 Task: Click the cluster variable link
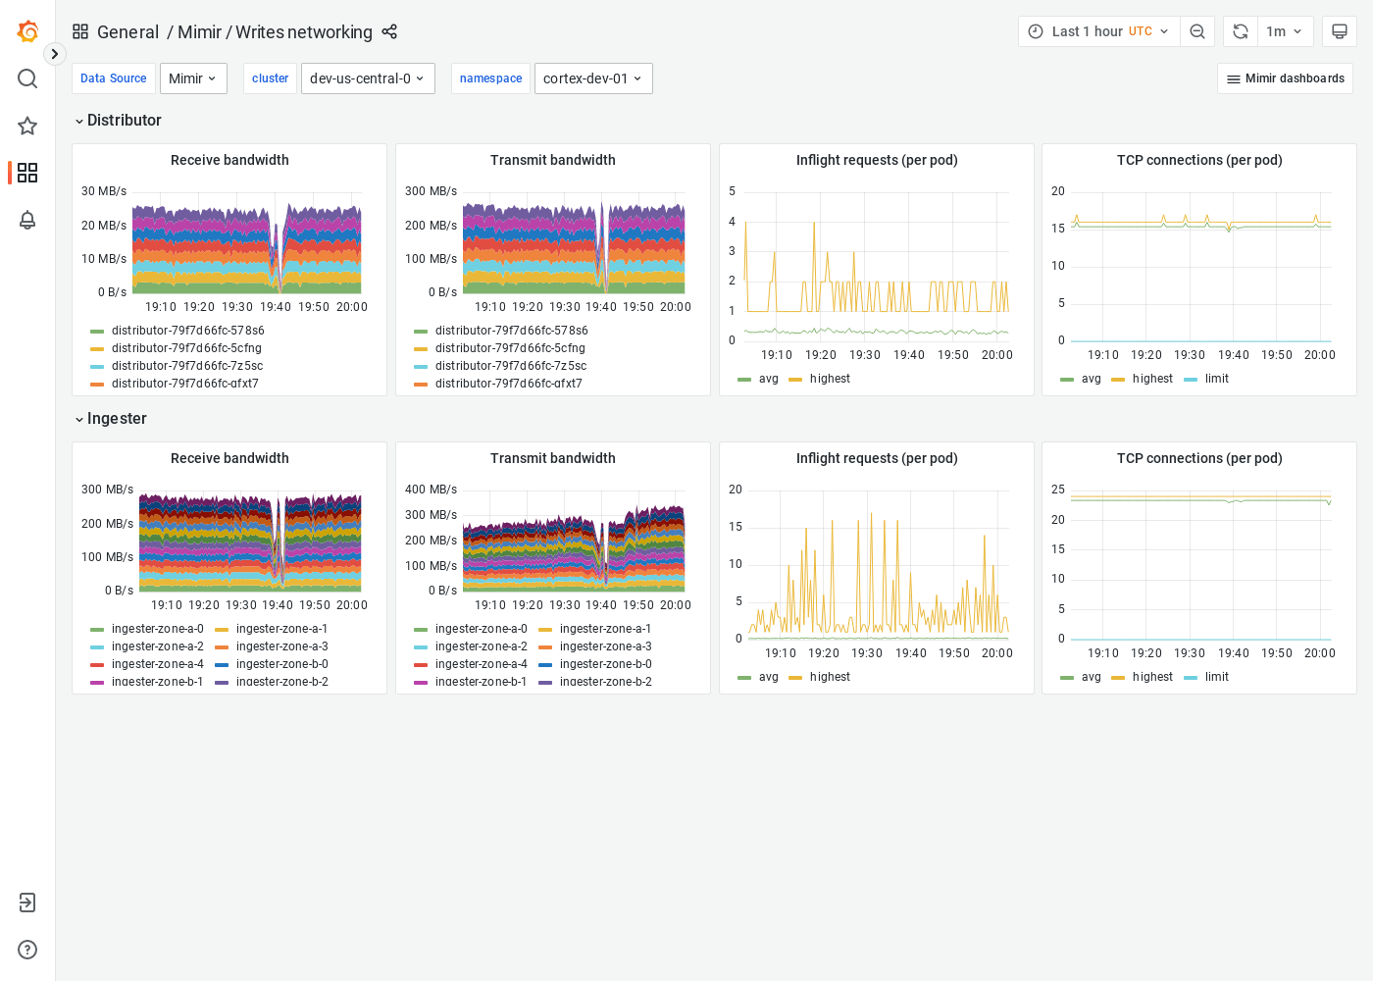pyautogui.click(x=270, y=78)
